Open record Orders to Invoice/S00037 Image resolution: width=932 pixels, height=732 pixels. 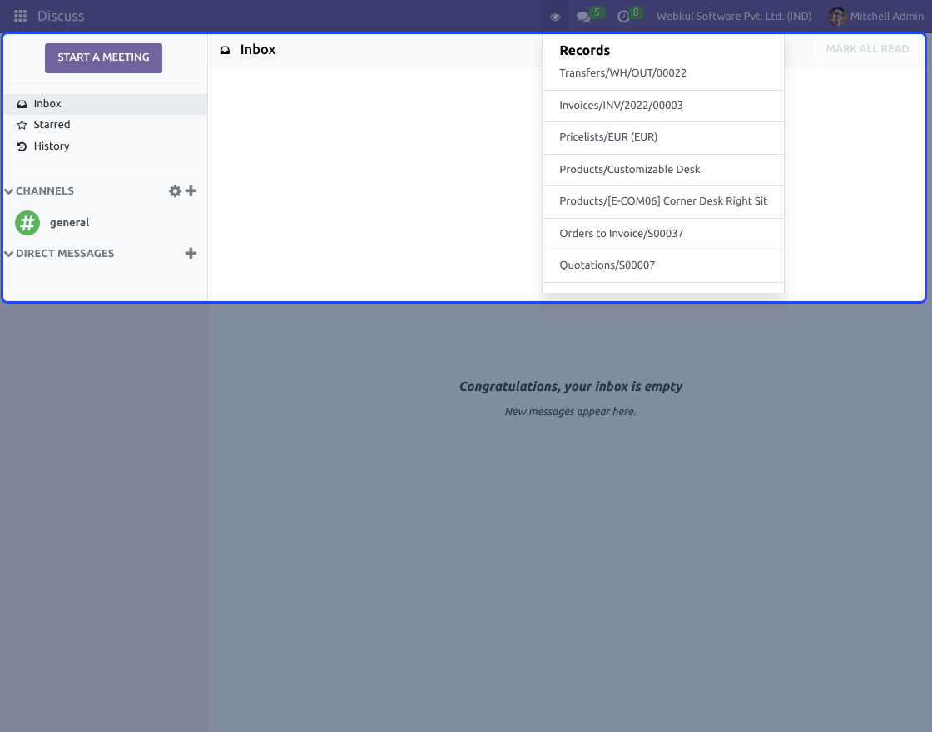[662, 234]
